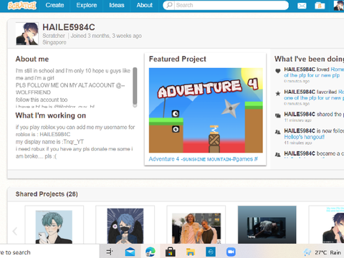This screenshot has width=344, height=258.
Task: Open the masked blue-haired character project thumbnail
Action: click(x=125, y=226)
